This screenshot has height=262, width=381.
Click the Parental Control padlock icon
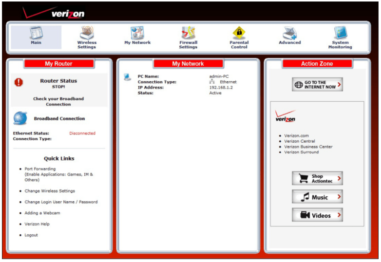point(239,33)
